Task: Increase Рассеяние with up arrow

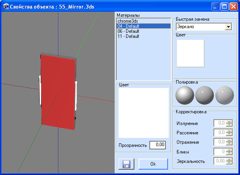Action: [229, 131]
